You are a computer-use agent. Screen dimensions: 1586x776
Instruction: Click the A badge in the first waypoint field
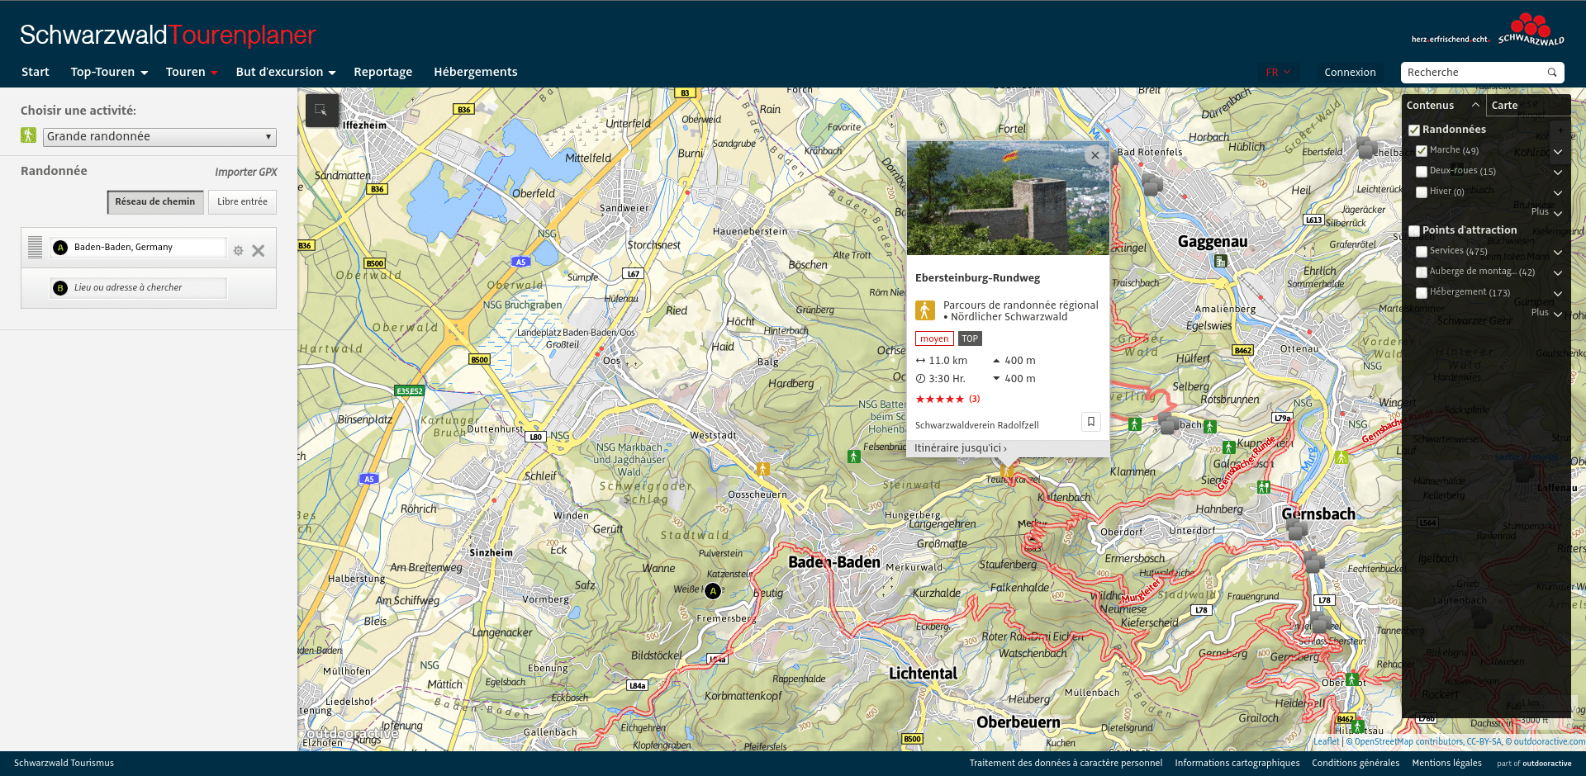pos(60,247)
